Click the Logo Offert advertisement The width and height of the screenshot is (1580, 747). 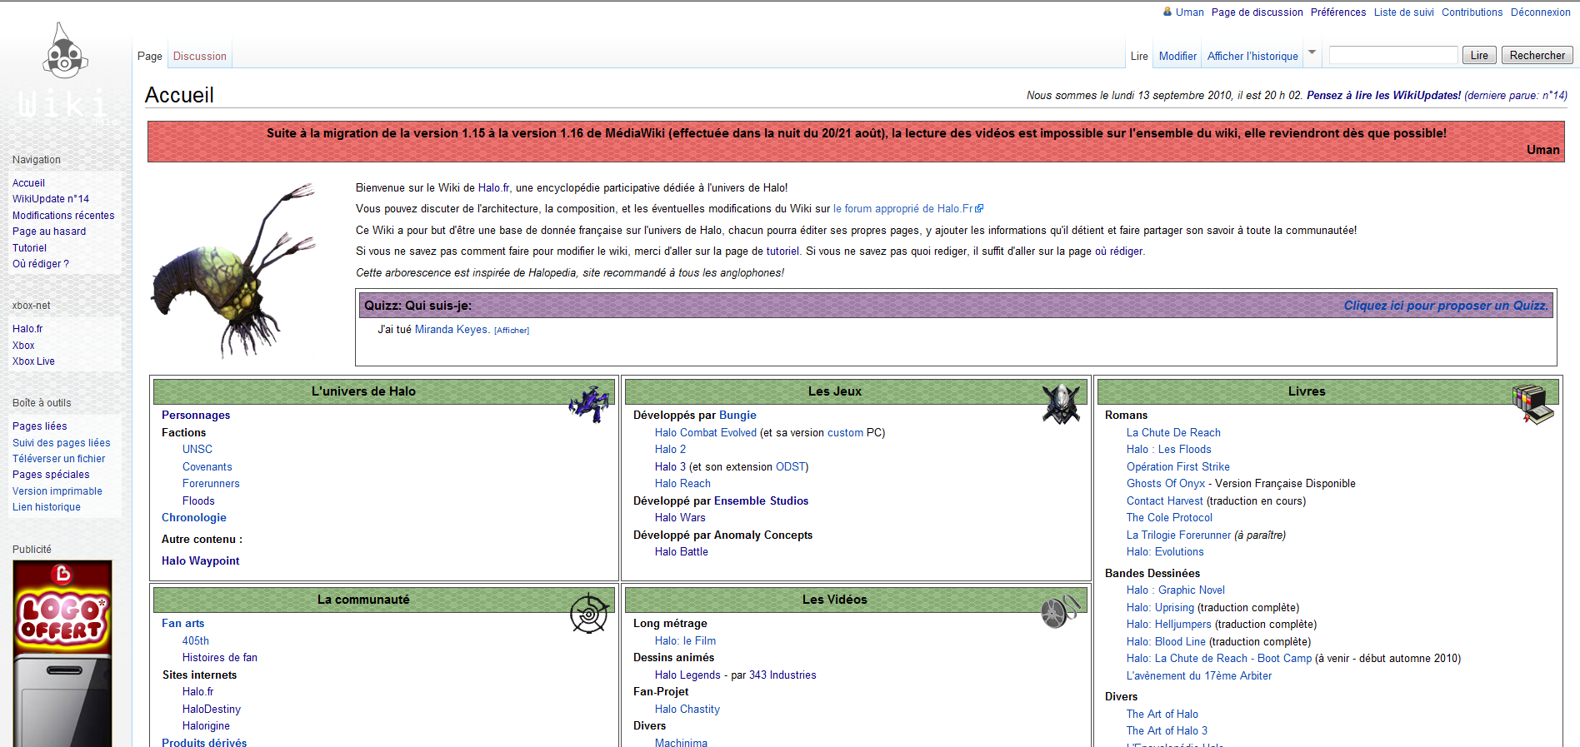62,653
